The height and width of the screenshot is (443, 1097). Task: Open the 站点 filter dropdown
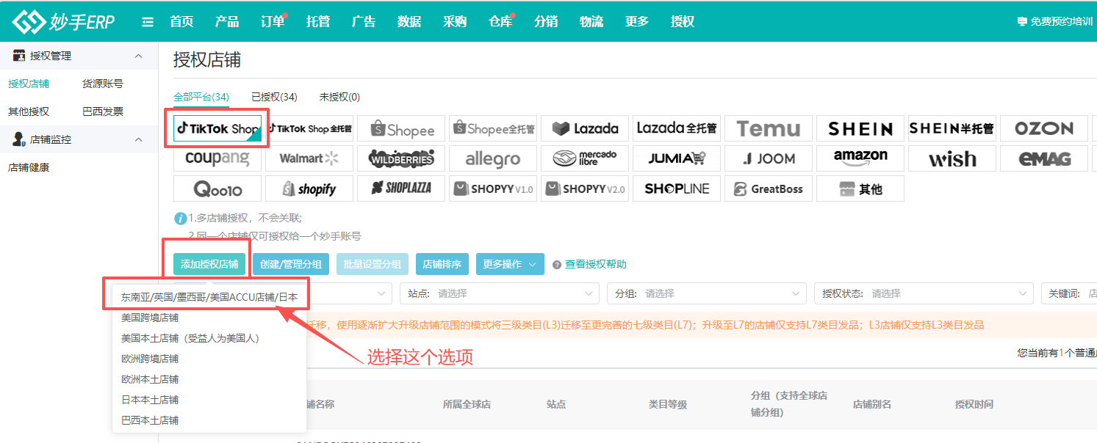coord(499,293)
